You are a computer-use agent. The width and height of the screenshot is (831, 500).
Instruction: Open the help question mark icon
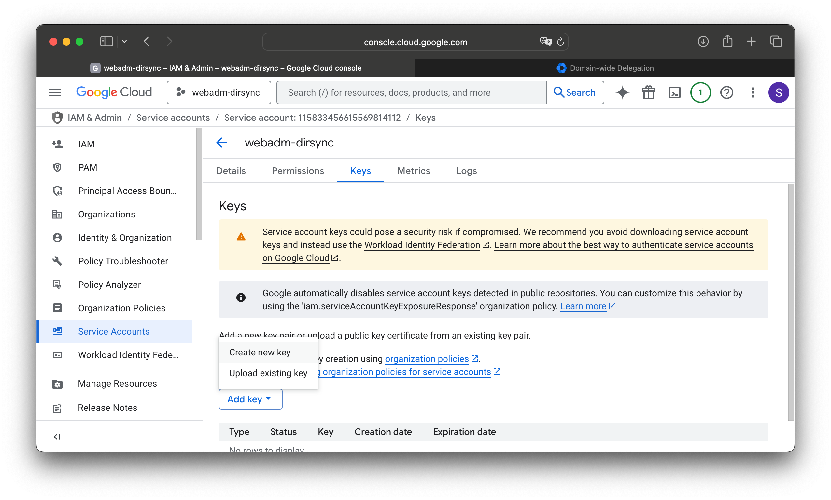pos(726,92)
